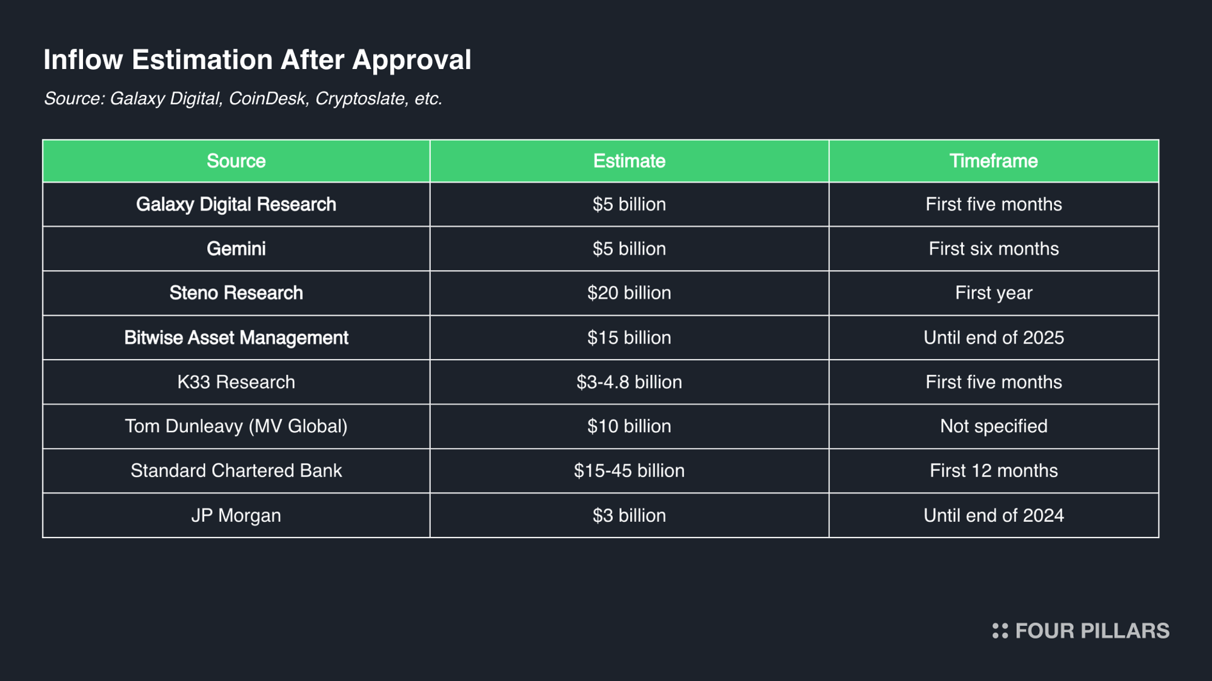Click the Four Pillars dots logo icon

(x=1000, y=631)
